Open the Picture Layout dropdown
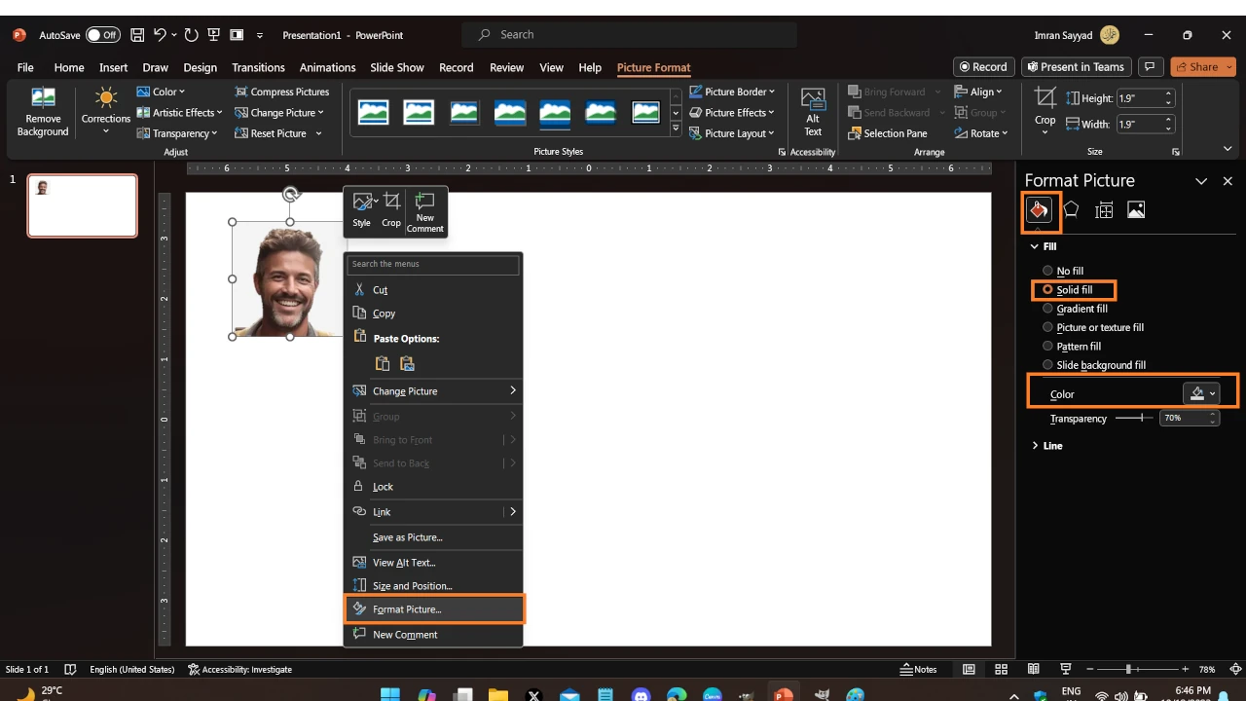This screenshot has width=1246, height=701. tap(732, 133)
